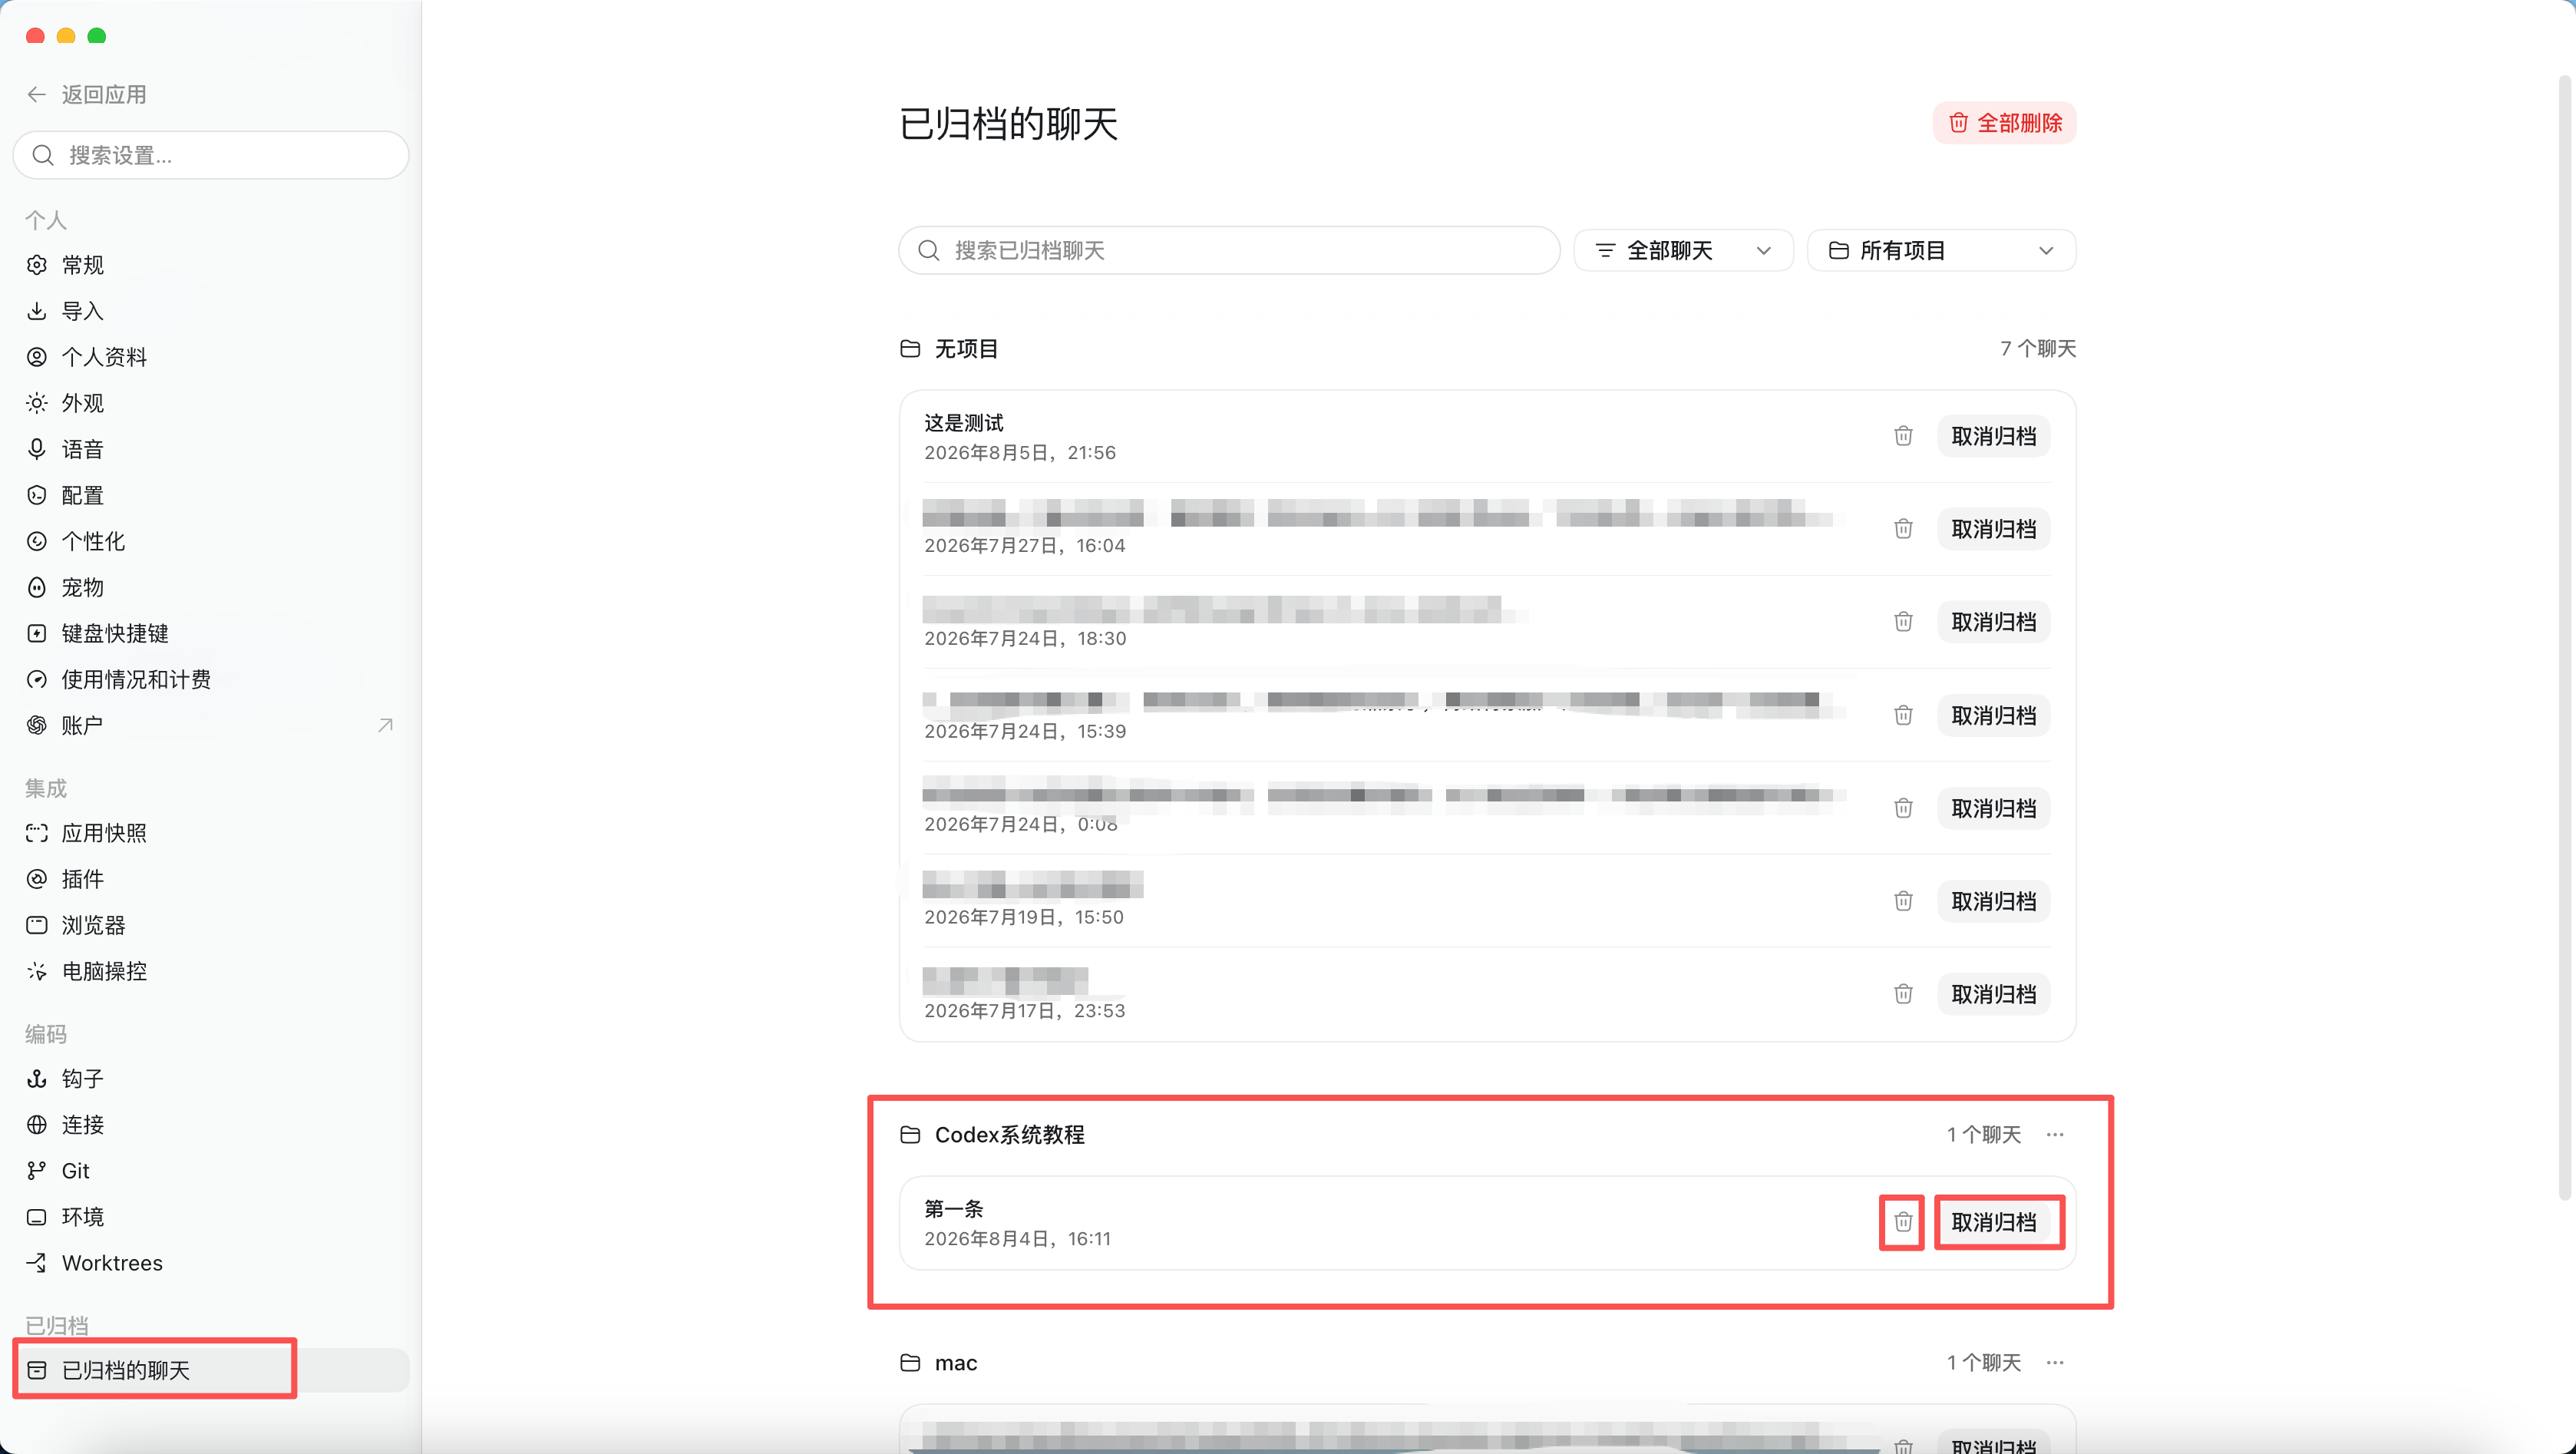Image resolution: width=2576 pixels, height=1454 pixels.
Task: Click the 搜索设置 search field
Action: (211, 155)
